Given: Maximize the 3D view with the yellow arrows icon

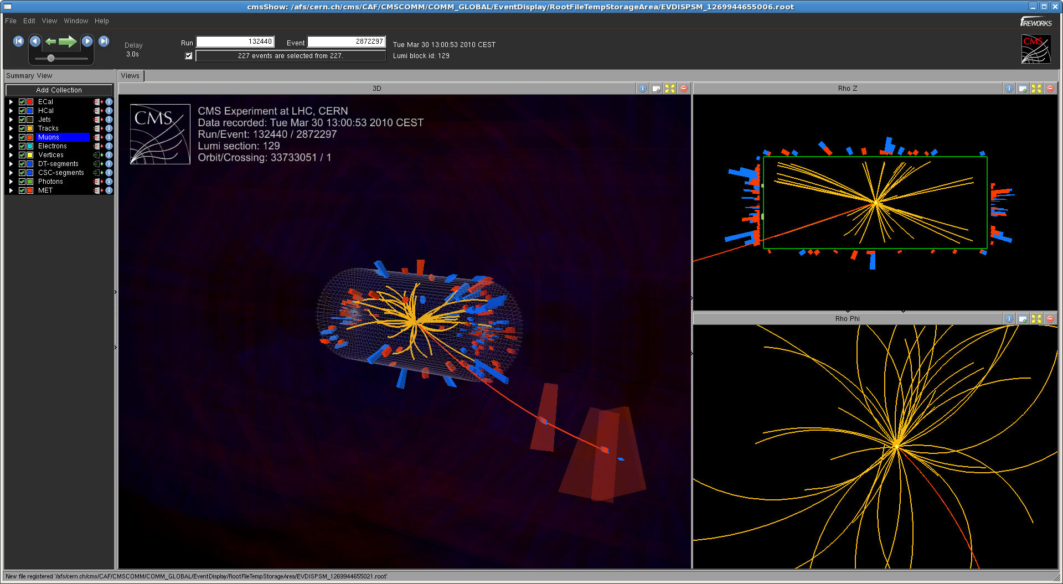Looking at the screenshot, I should pos(670,89).
